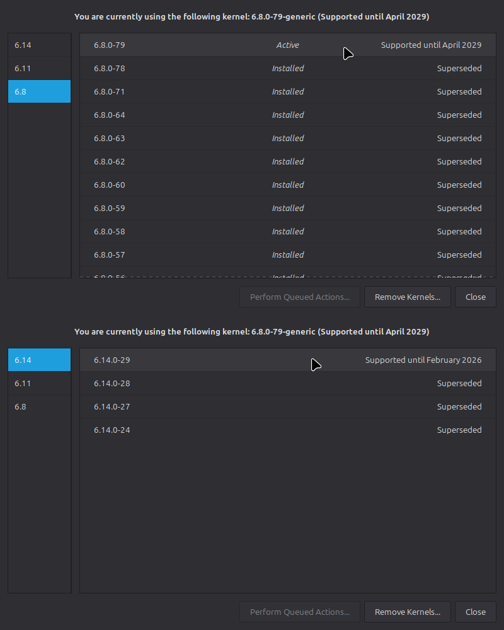Select the 6.8.0-71 kernel row
The height and width of the screenshot is (630, 504).
pyautogui.click(x=288, y=91)
